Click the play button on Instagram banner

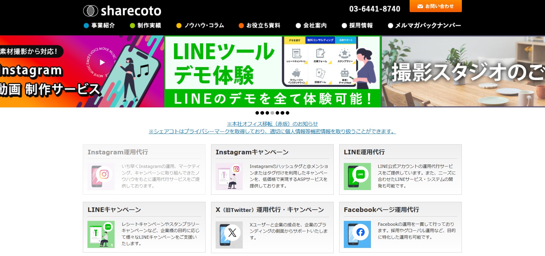(102, 62)
